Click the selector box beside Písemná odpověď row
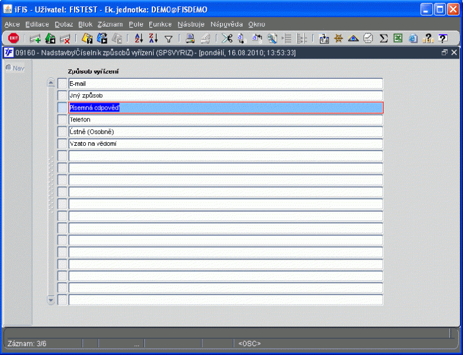The height and width of the screenshot is (355, 463). point(62,108)
